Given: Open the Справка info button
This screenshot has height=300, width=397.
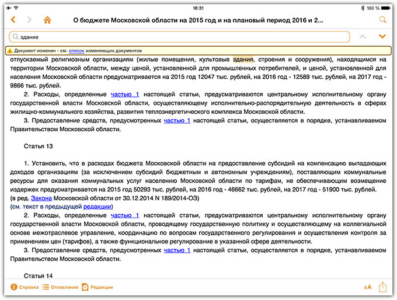Looking at the screenshot, I should tap(25, 287).
